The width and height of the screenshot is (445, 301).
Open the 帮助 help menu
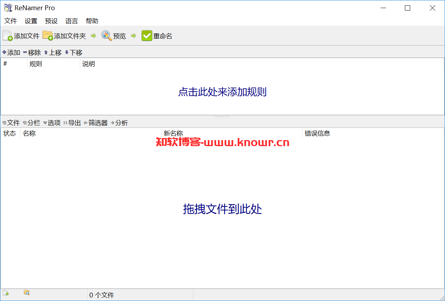(x=92, y=21)
